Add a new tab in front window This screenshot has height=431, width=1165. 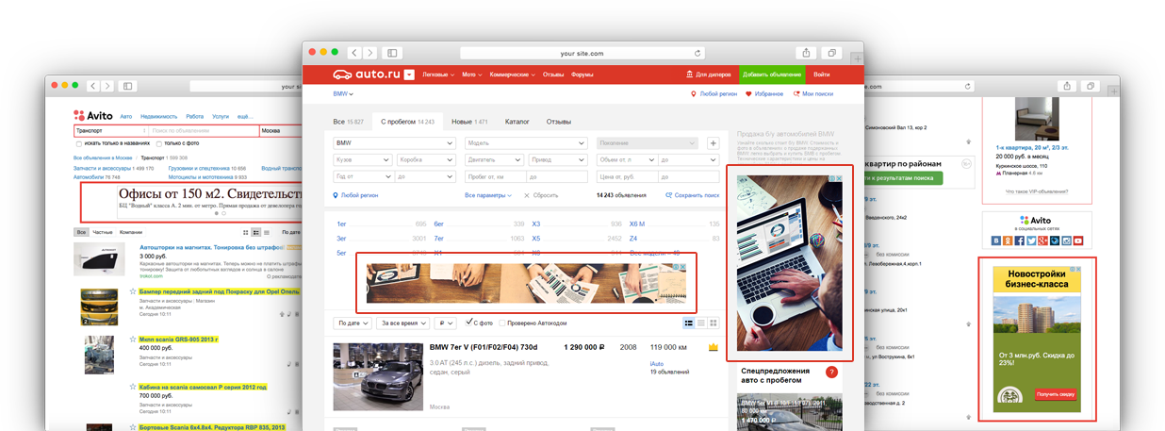click(x=857, y=58)
